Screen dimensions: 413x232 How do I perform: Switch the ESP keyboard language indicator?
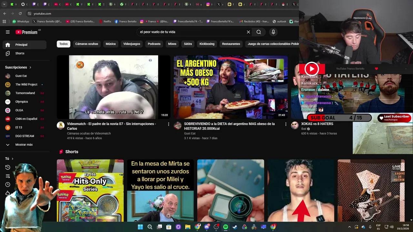[x=378, y=227]
